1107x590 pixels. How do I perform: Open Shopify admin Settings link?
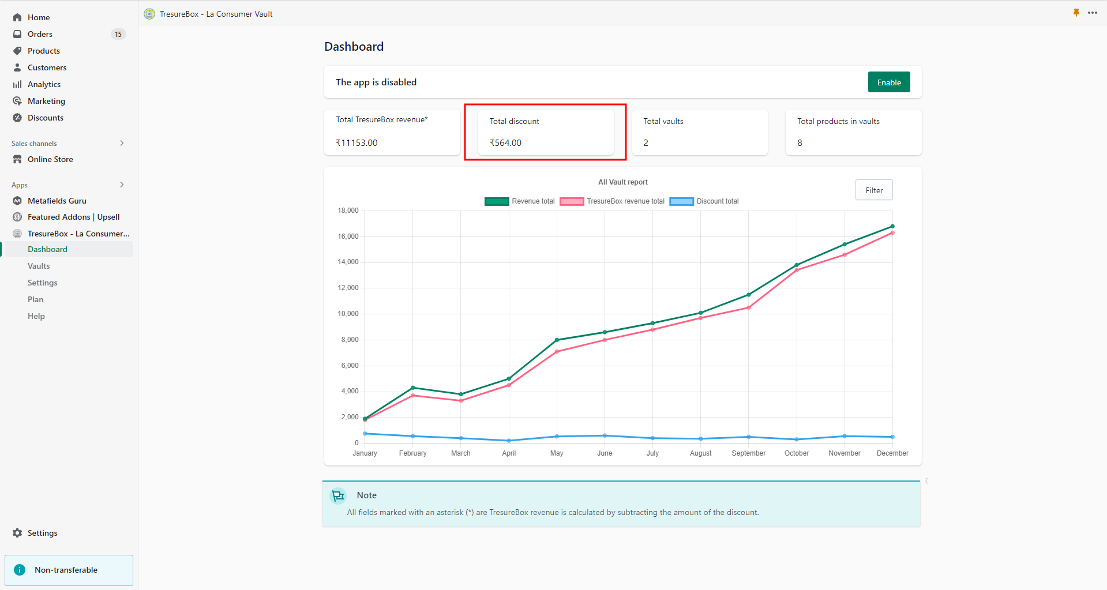(x=43, y=533)
